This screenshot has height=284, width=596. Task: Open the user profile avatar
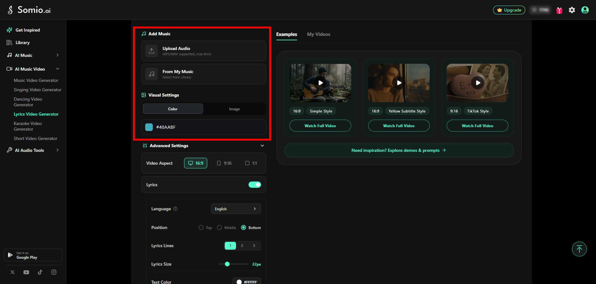(585, 10)
